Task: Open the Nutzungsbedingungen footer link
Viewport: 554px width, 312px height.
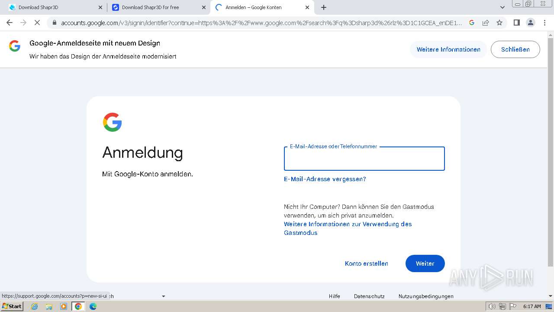Action: pos(426,296)
